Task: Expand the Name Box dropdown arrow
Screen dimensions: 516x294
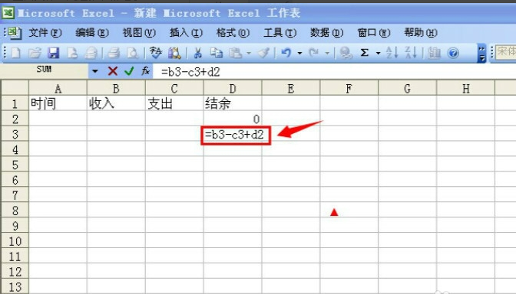Action: click(95, 71)
